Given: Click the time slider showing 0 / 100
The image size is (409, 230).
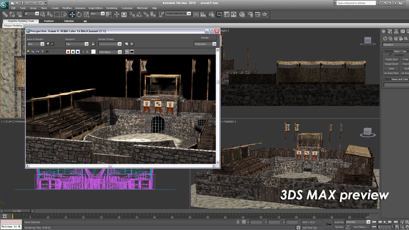Looking at the screenshot, I should pos(17,211).
